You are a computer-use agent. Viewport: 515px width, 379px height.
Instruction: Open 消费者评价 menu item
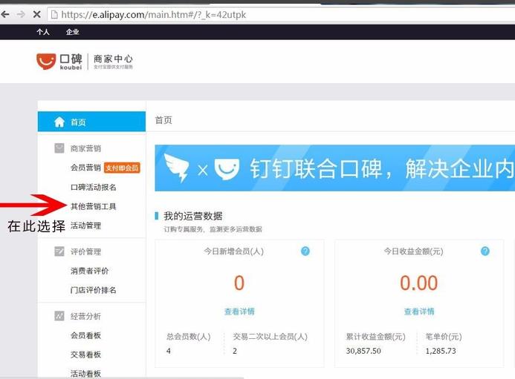89,271
